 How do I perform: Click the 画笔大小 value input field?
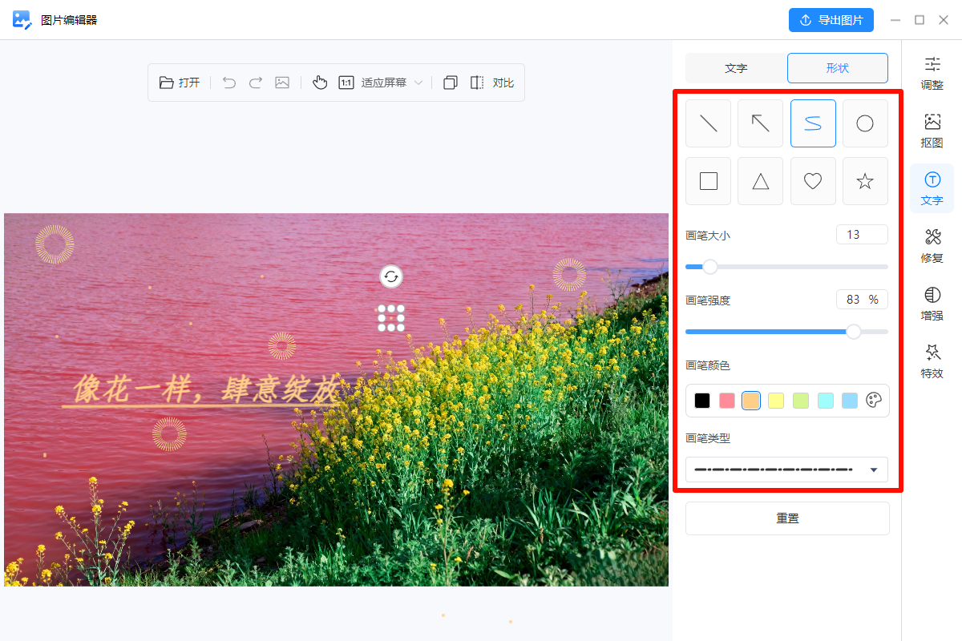[x=862, y=234]
